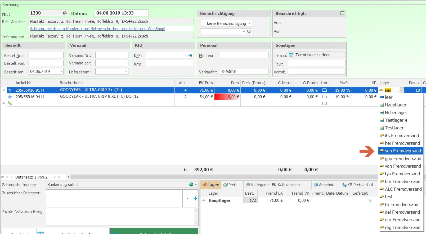426x234 pixels.
Task: Open Bestellt am date dropdown
Action: (x=61, y=72)
